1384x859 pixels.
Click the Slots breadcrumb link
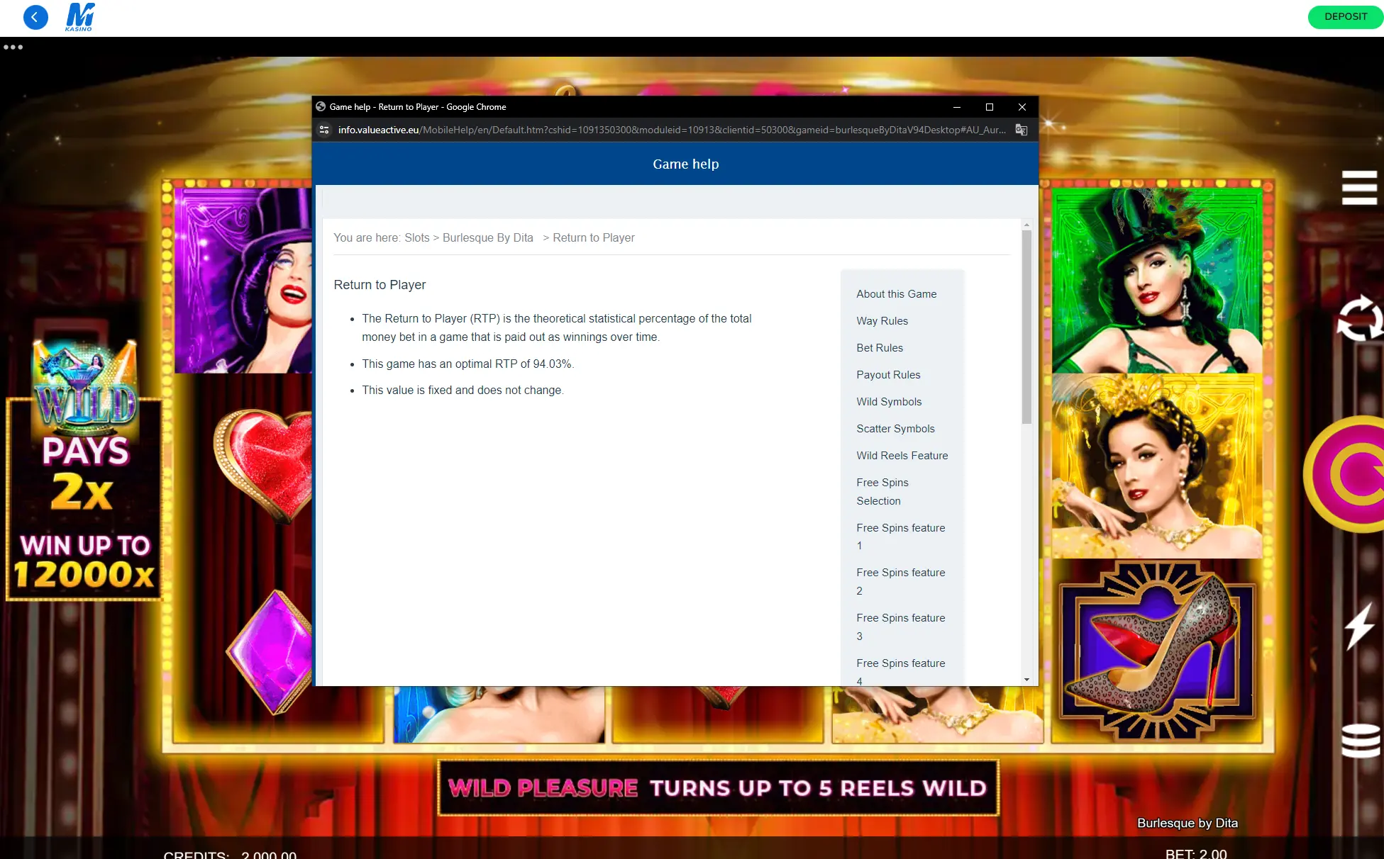[416, 238]
